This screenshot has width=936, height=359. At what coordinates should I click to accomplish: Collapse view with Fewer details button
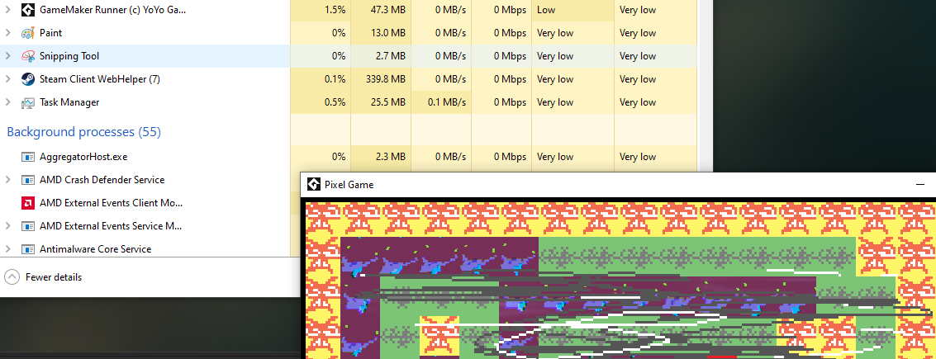43,277
